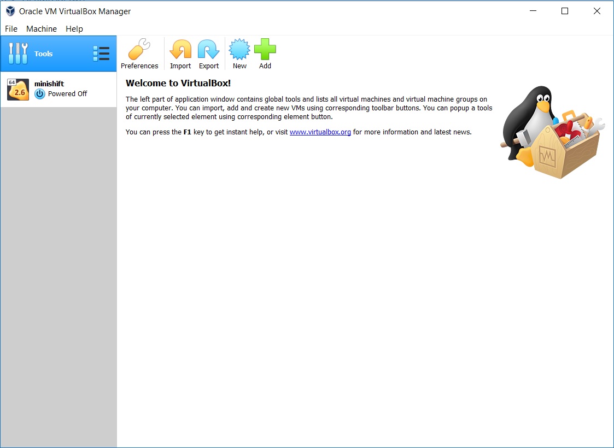Open the Machine menu
Viewport: 614px width, 448px height.
point(42,28)
